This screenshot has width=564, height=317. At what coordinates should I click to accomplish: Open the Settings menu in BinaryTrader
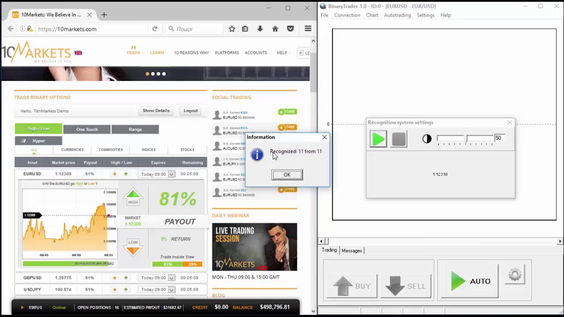pos(426,15)
